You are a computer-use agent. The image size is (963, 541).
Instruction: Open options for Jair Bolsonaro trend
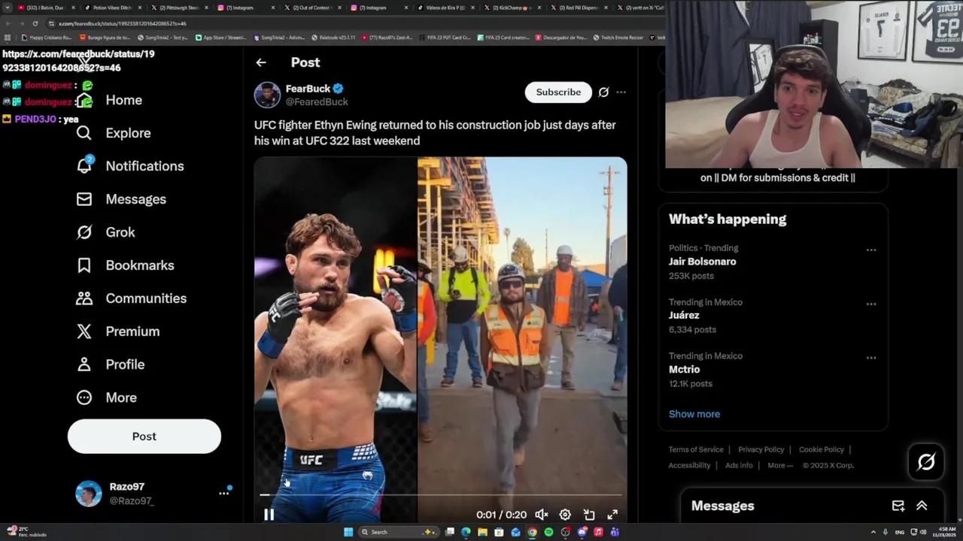[871, 249]
